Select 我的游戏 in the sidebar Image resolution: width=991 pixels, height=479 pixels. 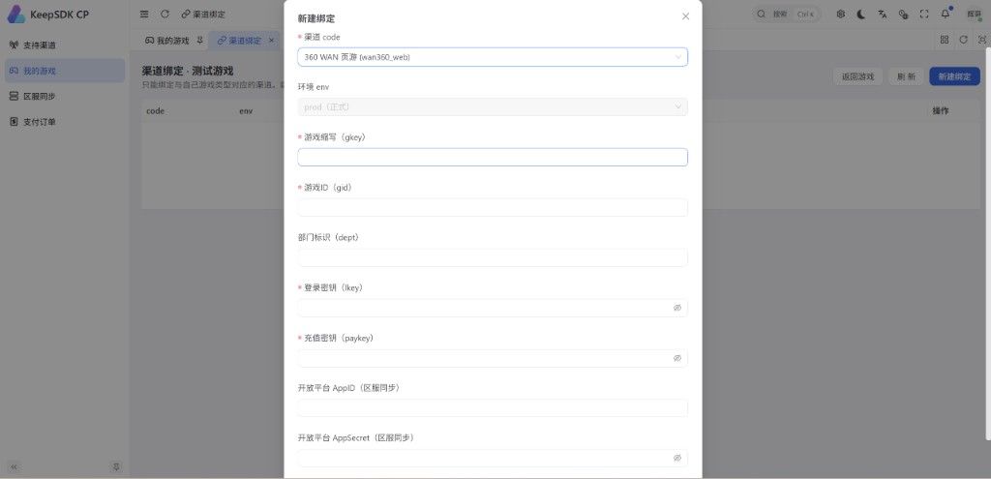pos(65,71)
